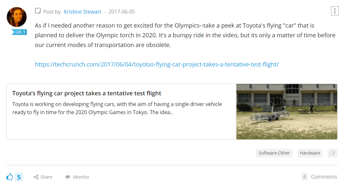Click the thumbs-up like icon
Viewport: 345px width, 189px height.
pyautogui.click(x=10, y=177)
